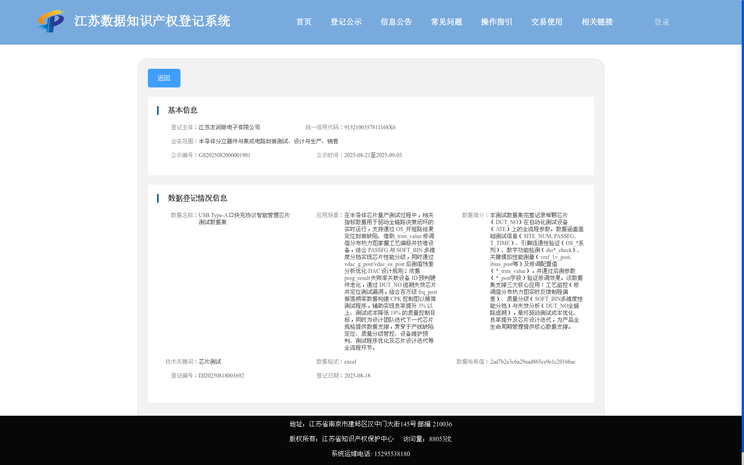Click the visit count 88053次

[x=440, y=439]
